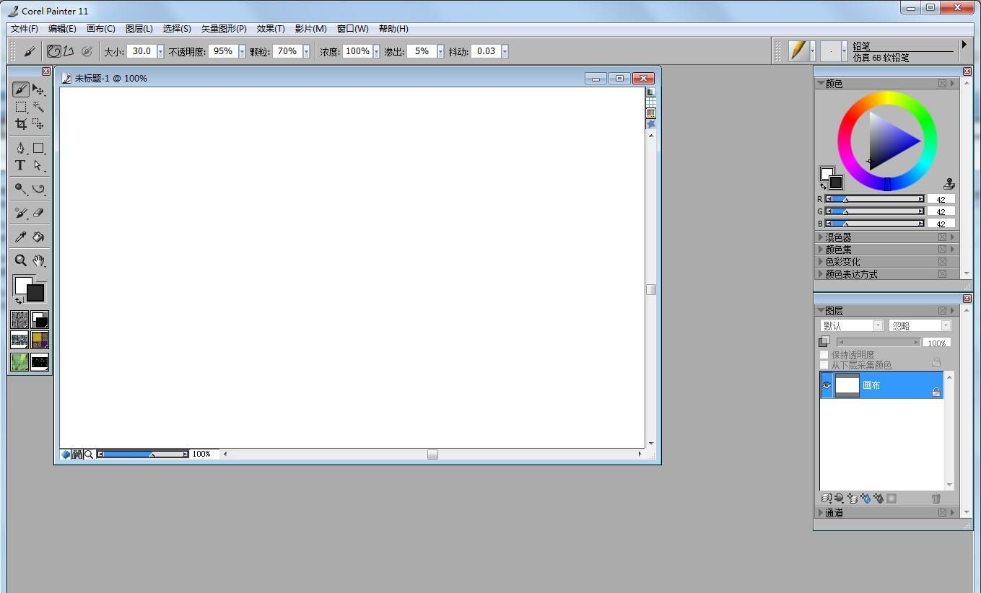
Task: Toggle the Clone Color stamp icon
Action: tap(949, 184)
